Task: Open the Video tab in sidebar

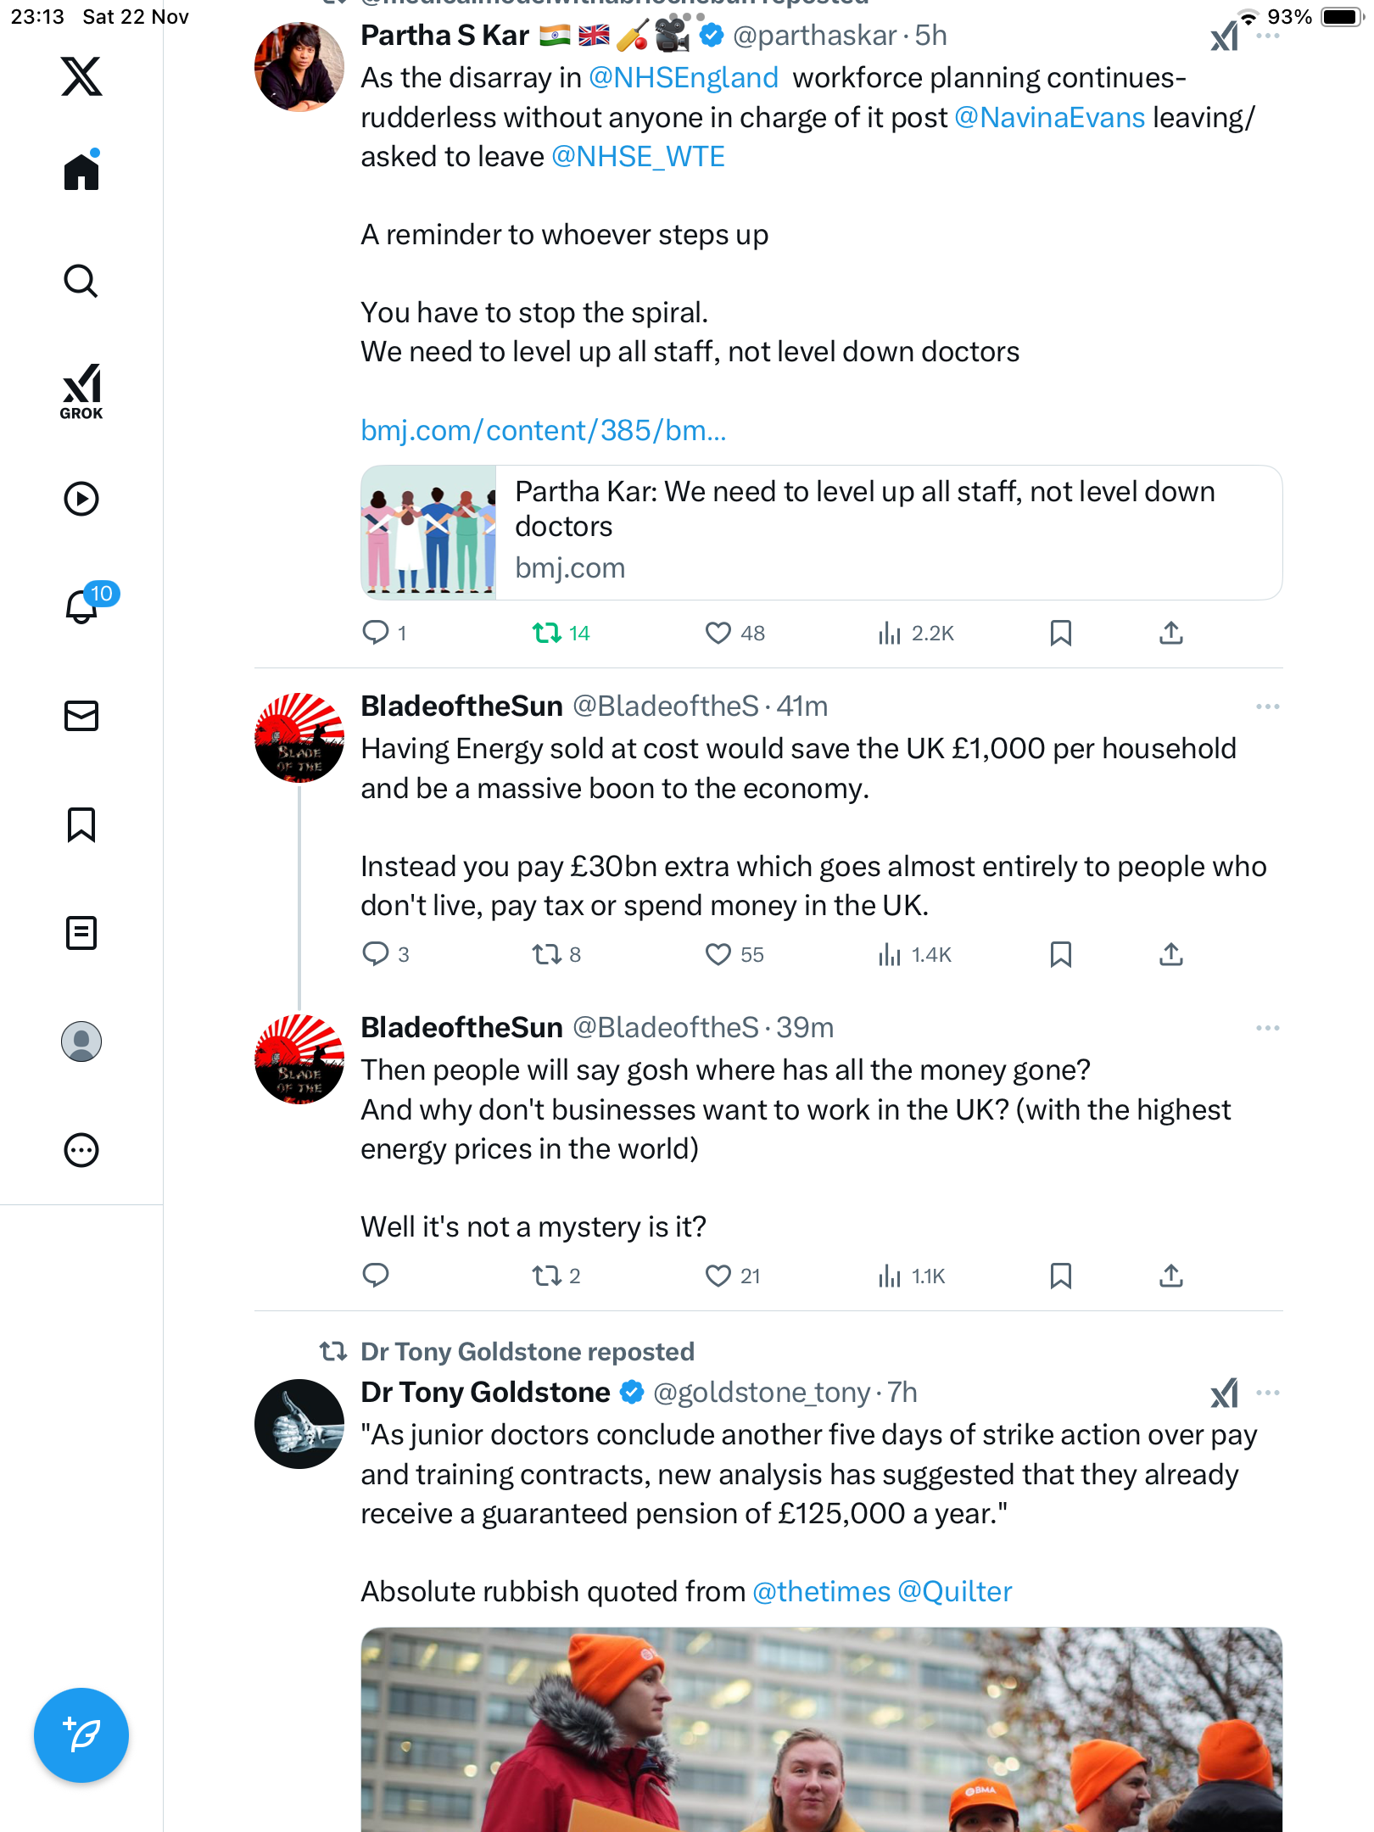Action: [81, 499]
